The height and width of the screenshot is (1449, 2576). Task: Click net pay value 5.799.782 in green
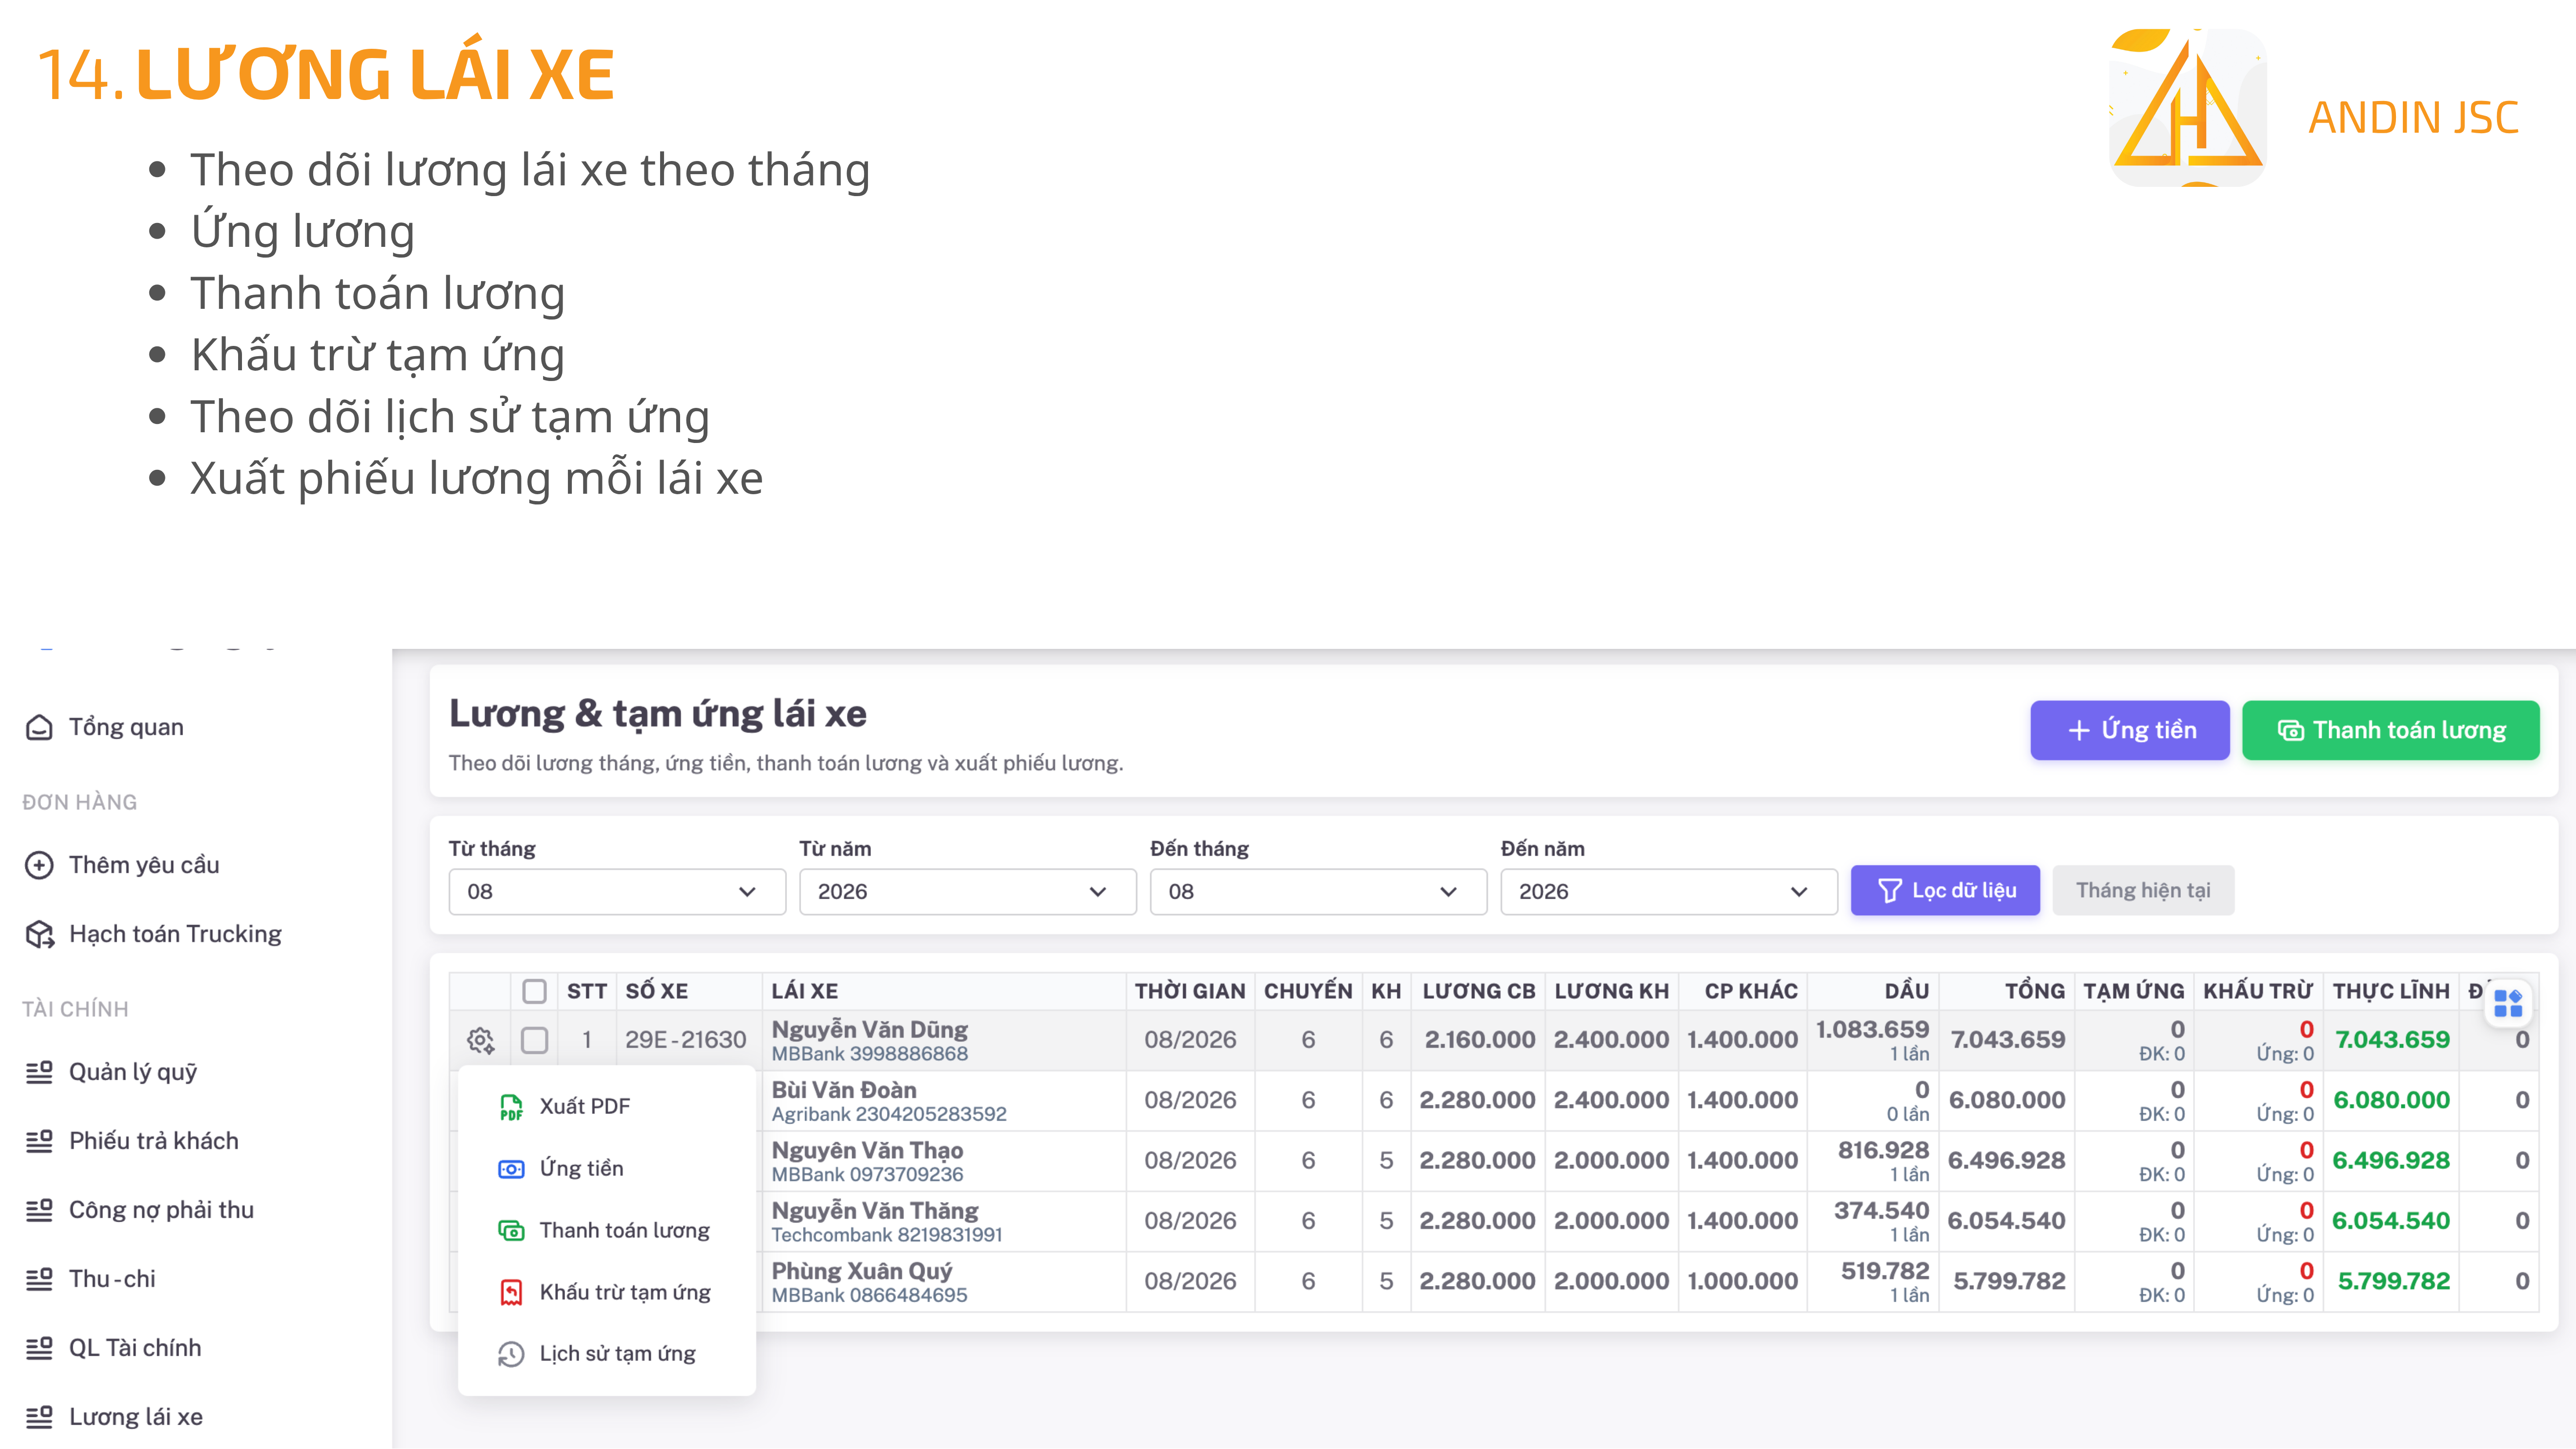pos(2394,1281)
